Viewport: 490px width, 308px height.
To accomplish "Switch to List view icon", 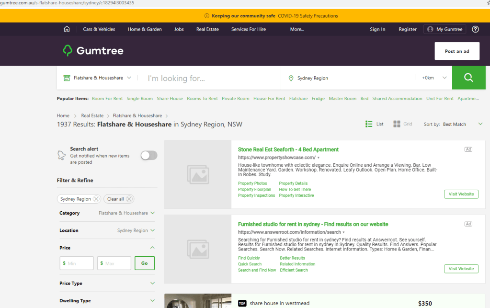I will click(369, 124).
